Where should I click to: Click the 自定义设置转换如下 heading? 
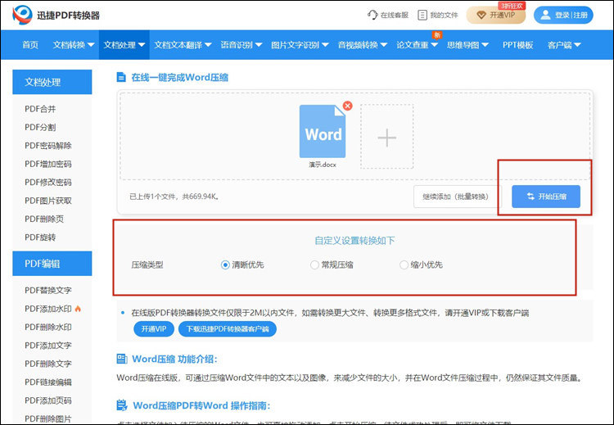tap(354, 241)
